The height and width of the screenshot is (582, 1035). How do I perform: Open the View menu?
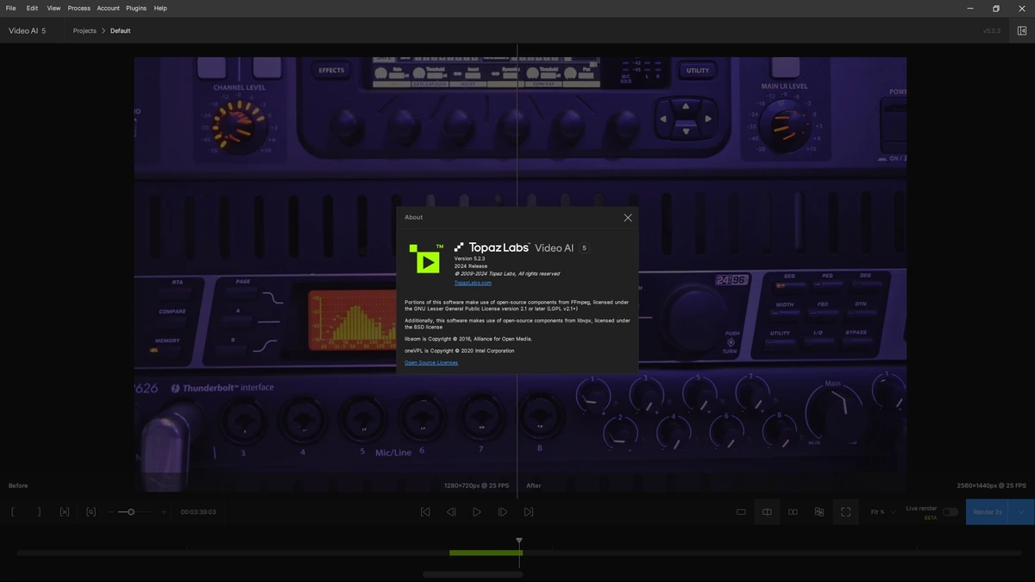coord(53,8)
